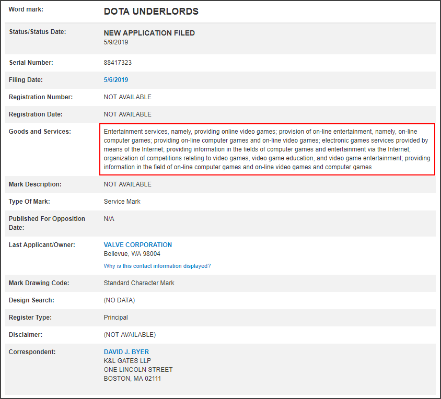This screenshot has width=441, height=399.
Task: Click "Why is this contact information displayed?"
Action: pyautogui.click(x=157, y=266)
